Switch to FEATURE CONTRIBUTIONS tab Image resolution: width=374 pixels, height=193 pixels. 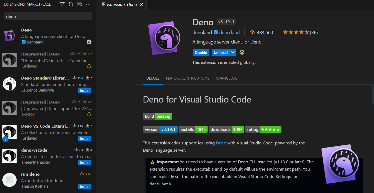click(x=188, y=78)
